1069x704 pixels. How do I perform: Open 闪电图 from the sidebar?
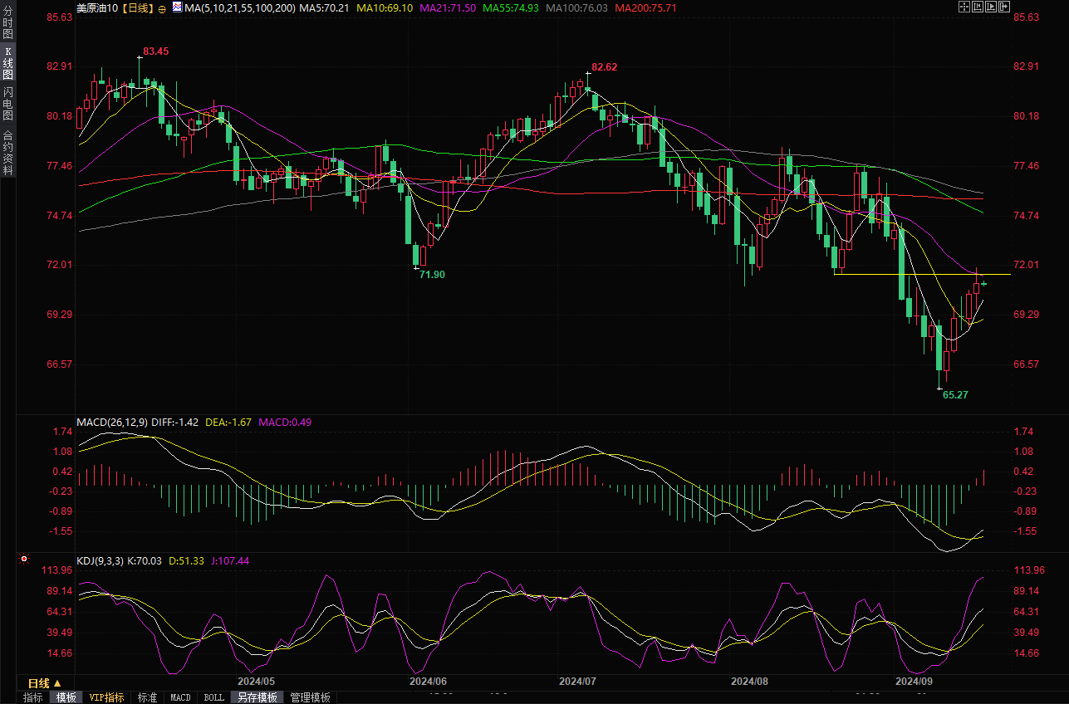[8, 103]
